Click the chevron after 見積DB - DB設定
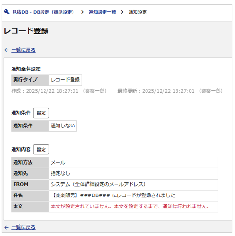The height and width of the screenshot is (236, 235). (x=82, y=12)
